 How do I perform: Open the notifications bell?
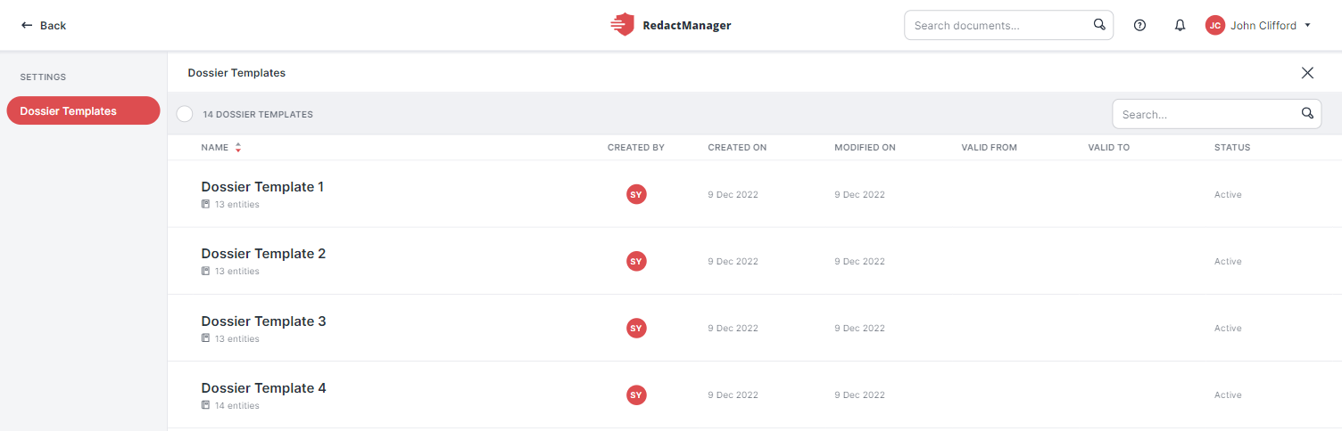coord(1180,26)
